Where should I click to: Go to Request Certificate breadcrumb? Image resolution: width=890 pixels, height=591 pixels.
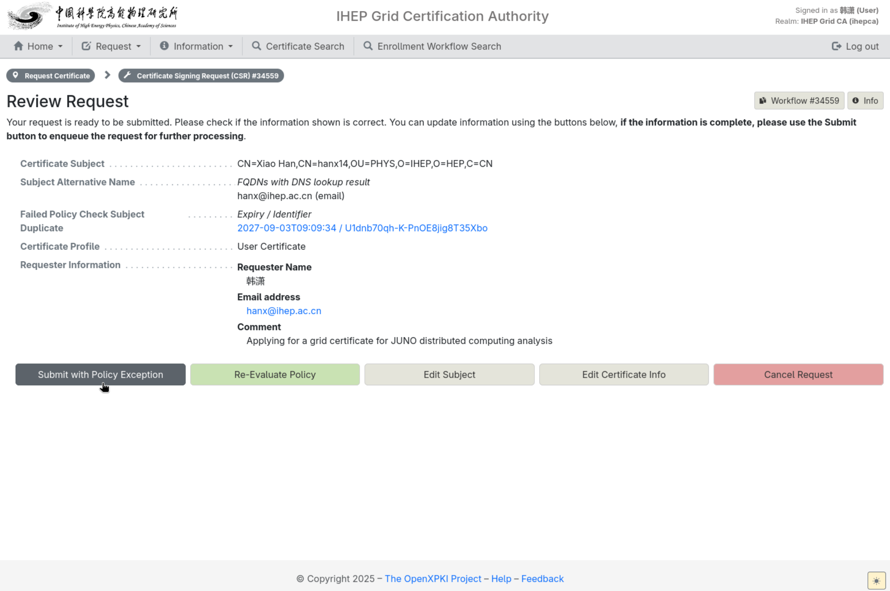[x=51, y=75]
